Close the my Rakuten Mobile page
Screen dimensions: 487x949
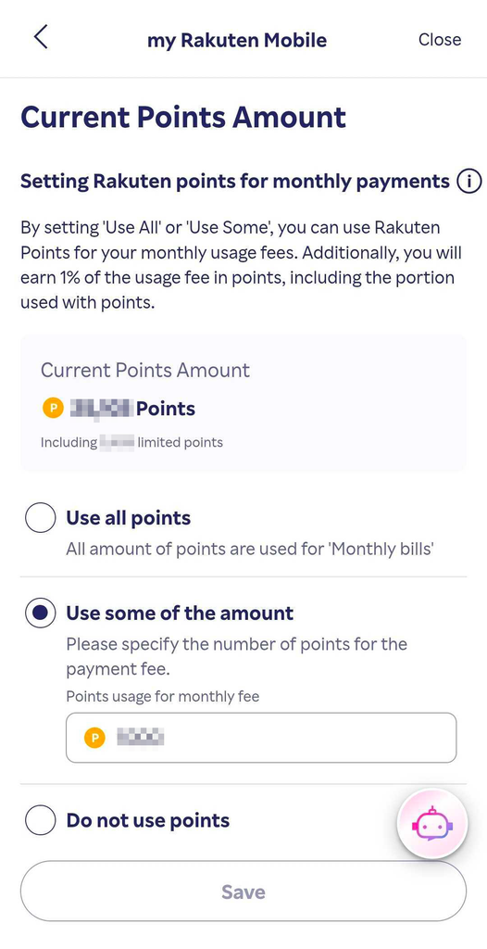pos(440,39)
